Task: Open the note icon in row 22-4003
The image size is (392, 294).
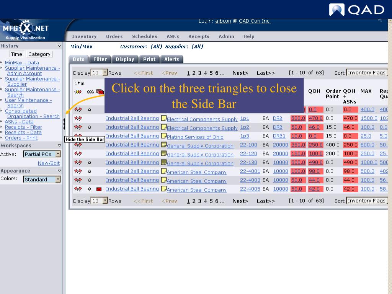Action: [x=164, y=180]
